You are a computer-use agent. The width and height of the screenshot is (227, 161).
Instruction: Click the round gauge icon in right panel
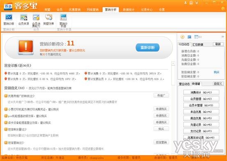click(182, 37)
